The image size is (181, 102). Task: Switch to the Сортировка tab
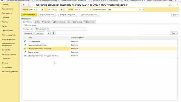pyautogui.click(x=77, y=22)
